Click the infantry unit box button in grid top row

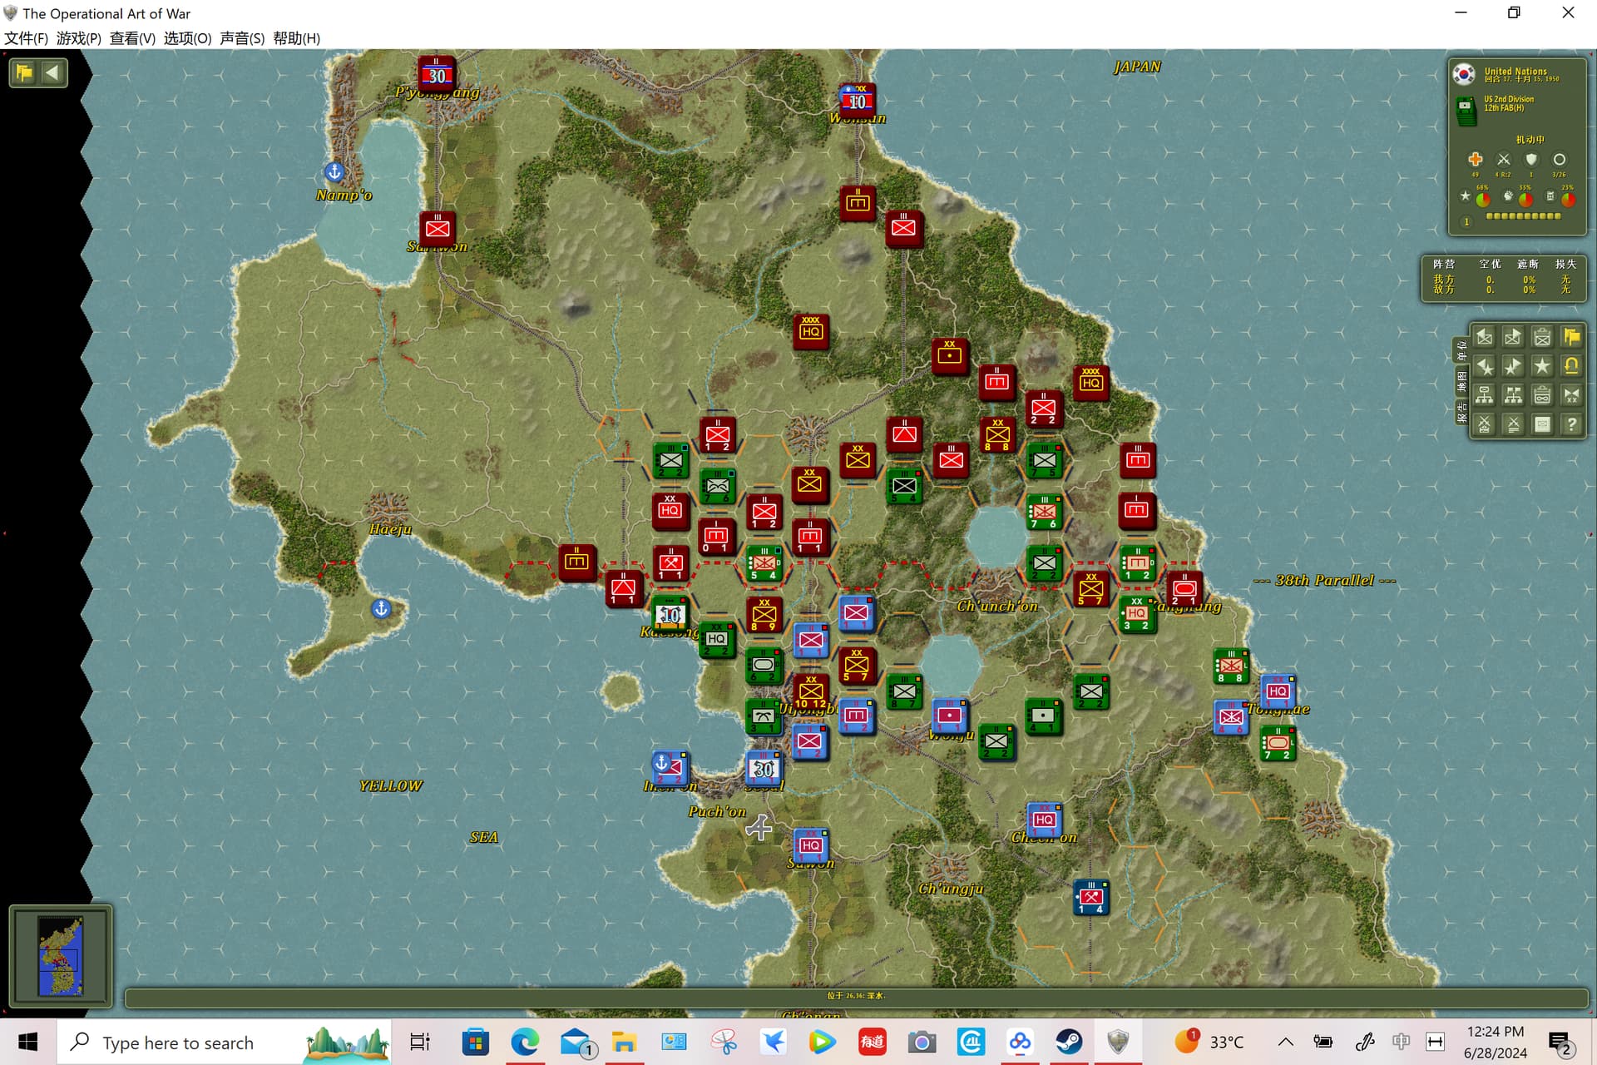tap(1542, 337)
